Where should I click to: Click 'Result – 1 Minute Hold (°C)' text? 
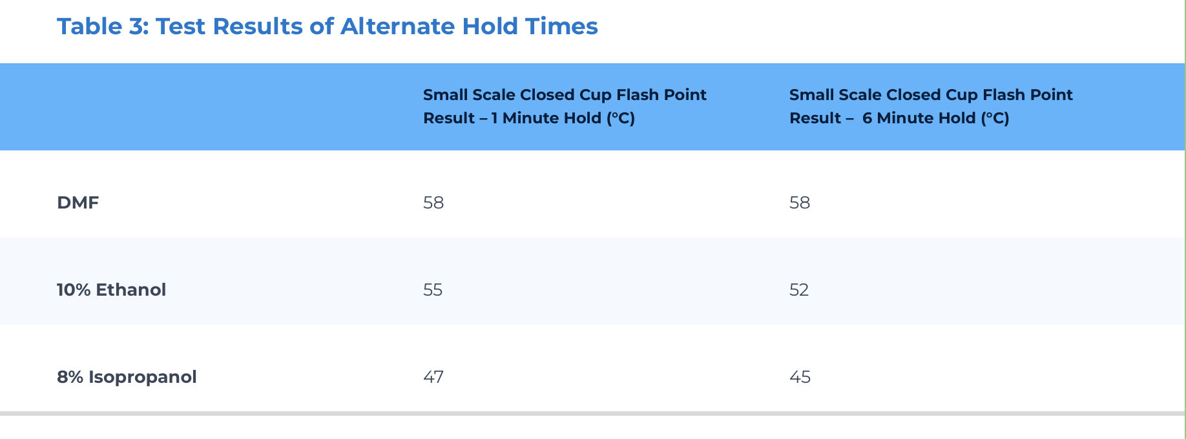(x=529, y=118)
